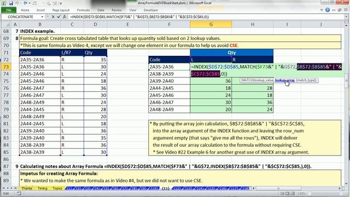Open the Insert ribbon tab
The image size is (350, 197).
tap(40, 10)
